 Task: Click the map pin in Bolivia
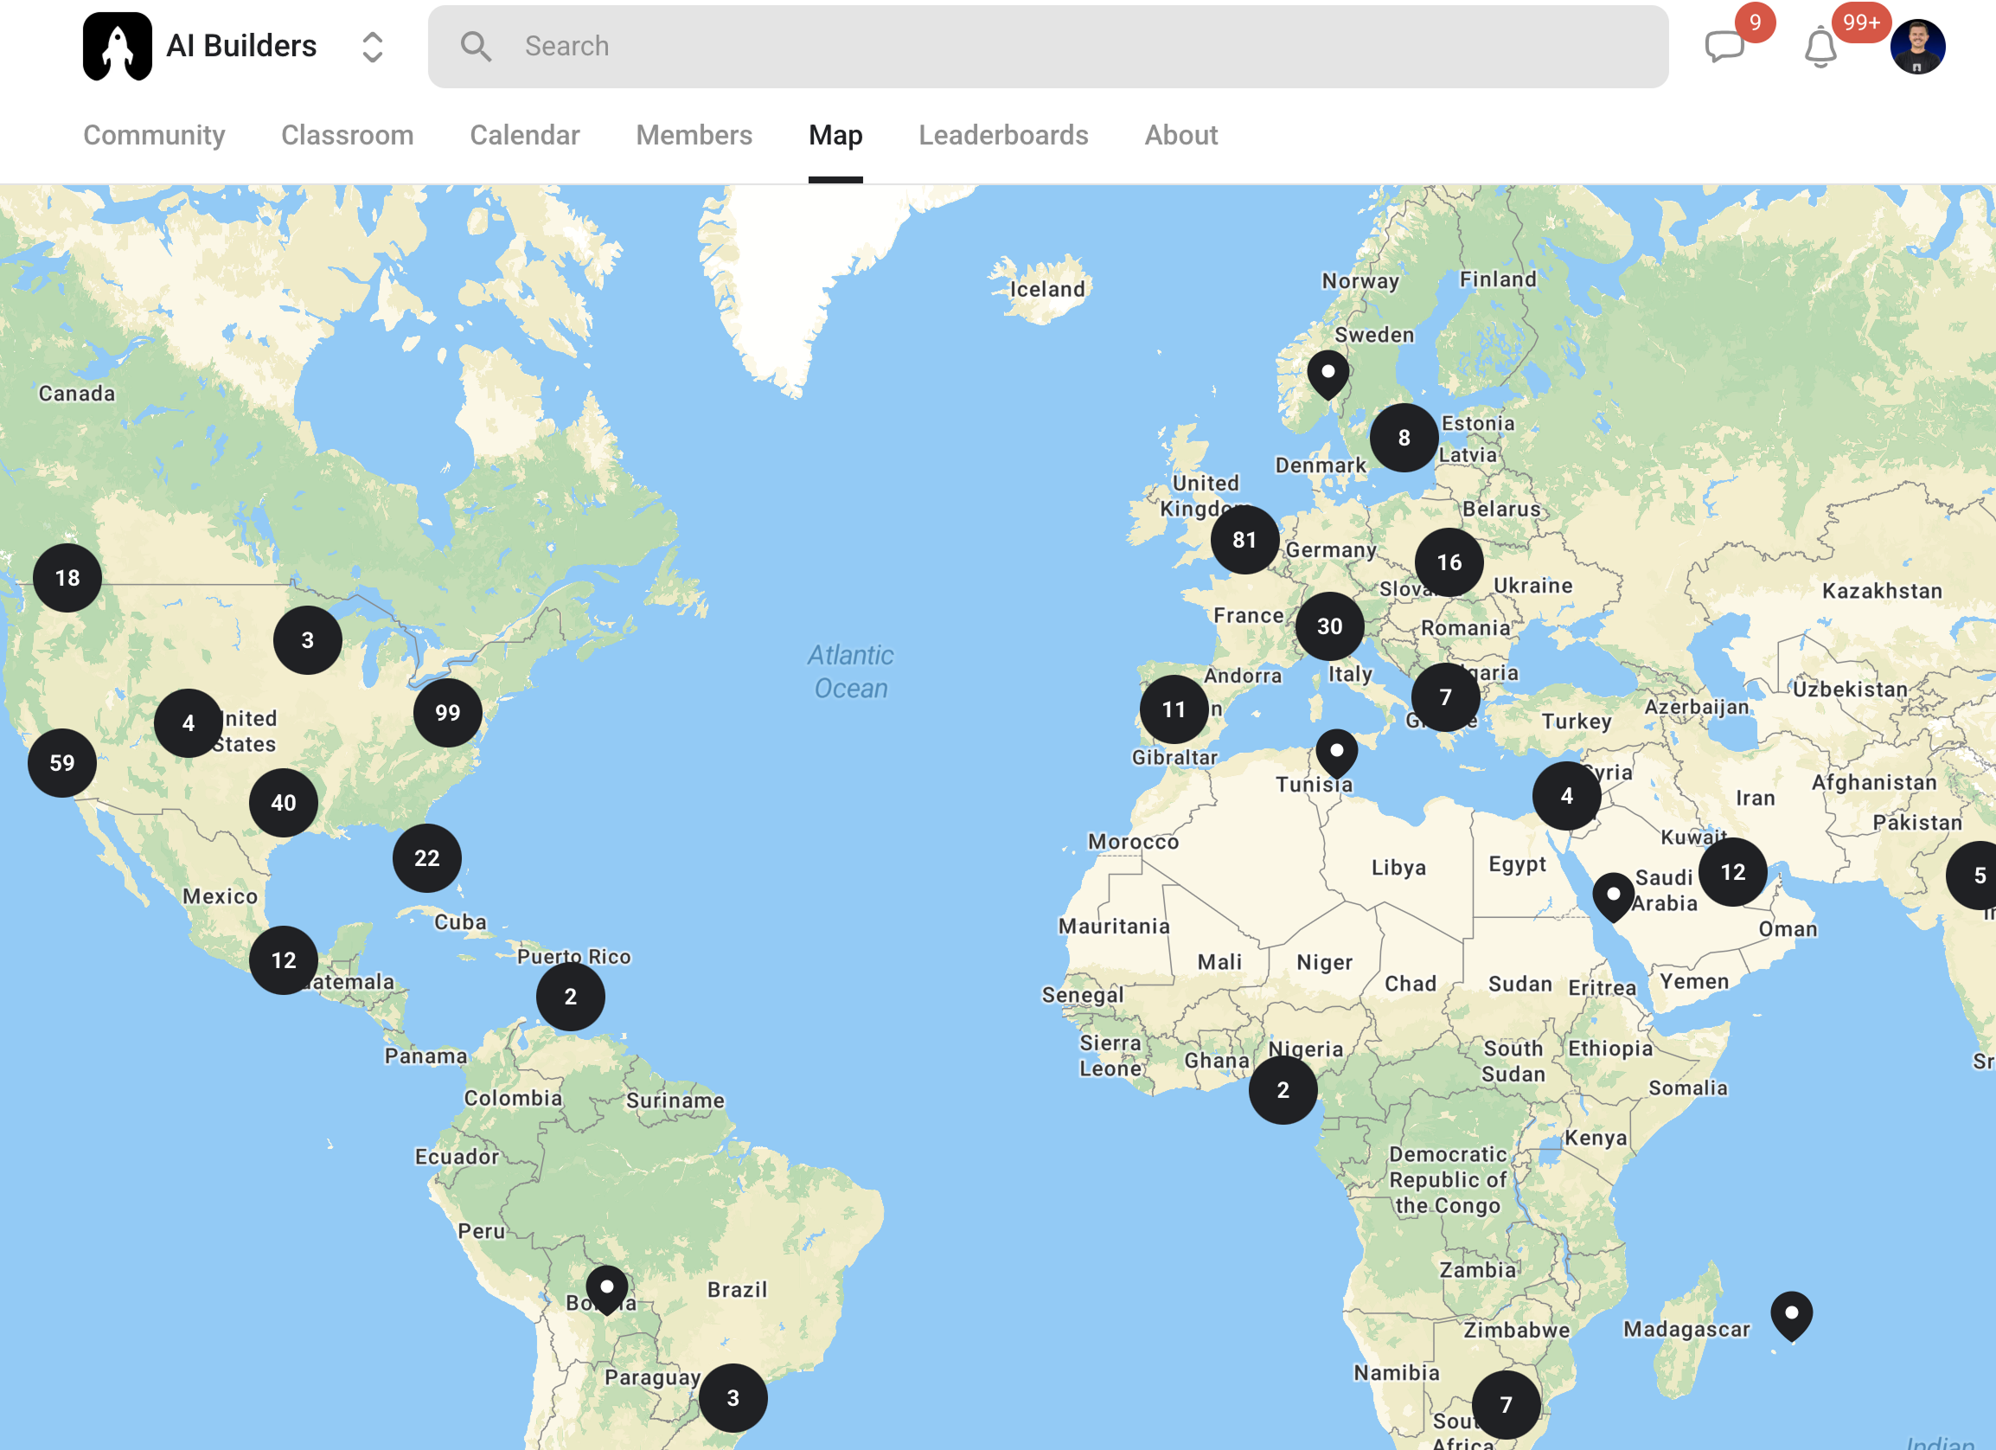[x=606, y=1289]
